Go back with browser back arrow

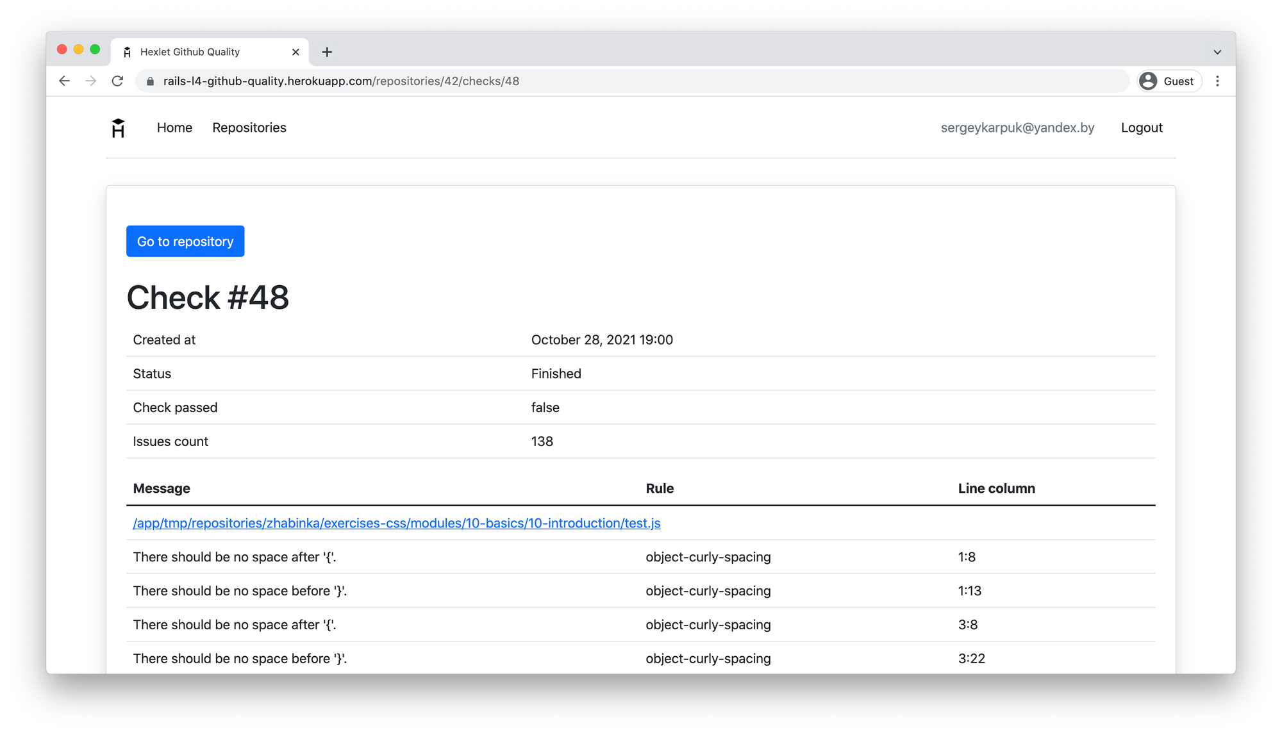(64, 81)
